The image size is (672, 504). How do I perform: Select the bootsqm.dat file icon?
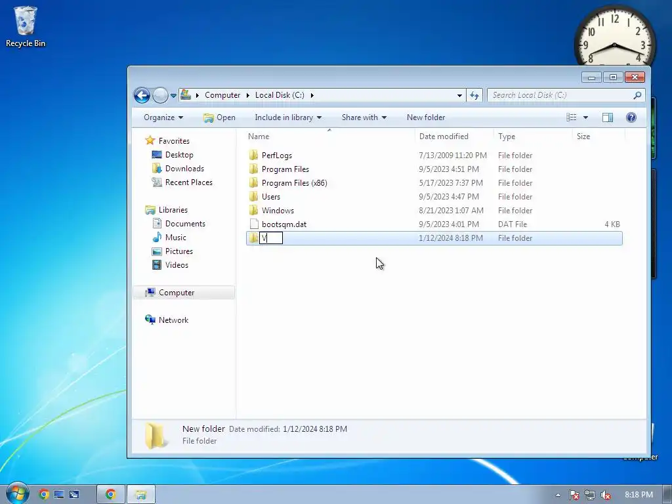pyautogui.click(x=254, y=224)
